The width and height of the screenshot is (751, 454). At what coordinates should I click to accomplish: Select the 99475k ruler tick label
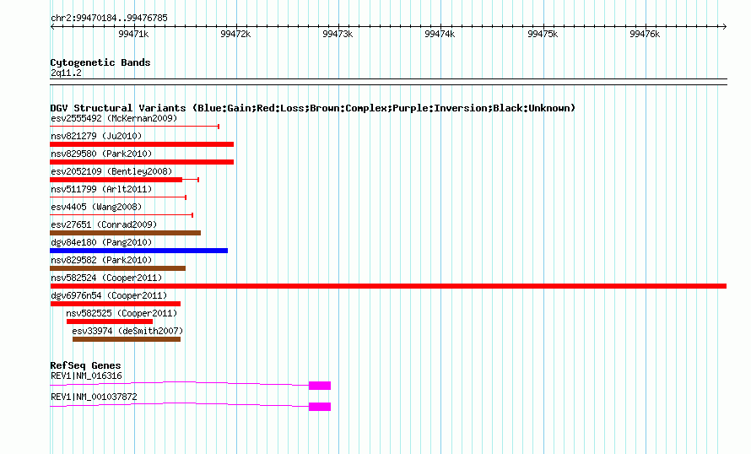point(543,34)
